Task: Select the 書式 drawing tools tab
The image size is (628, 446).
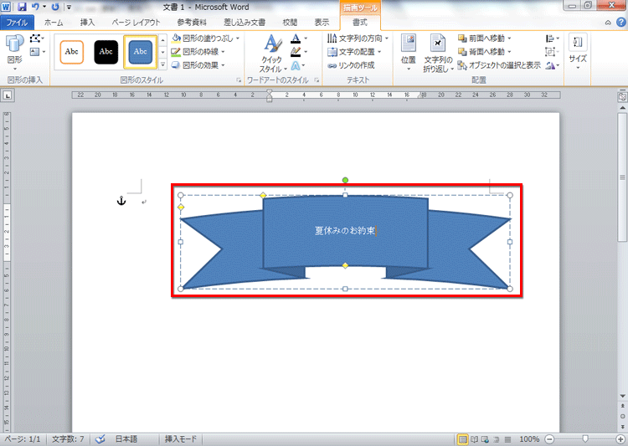Action: click(360, 23)
